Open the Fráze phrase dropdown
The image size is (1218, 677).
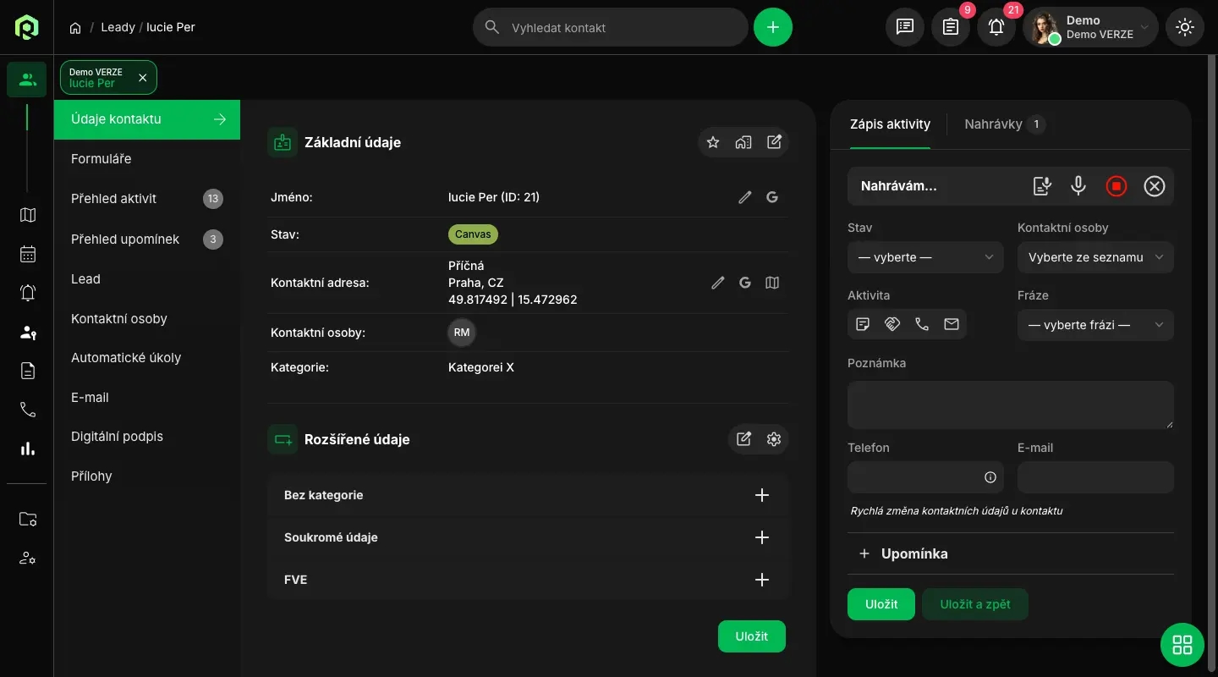pos(1095,325)
